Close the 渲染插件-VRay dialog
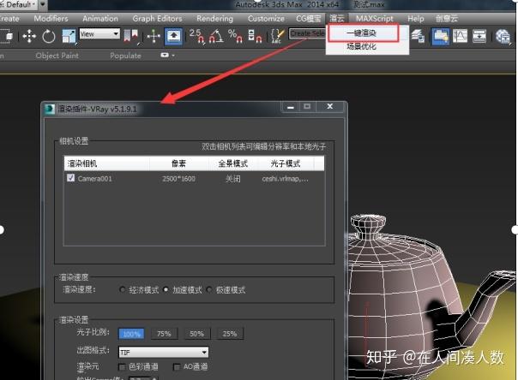518x380 pixels. click(x=329, y=107)
